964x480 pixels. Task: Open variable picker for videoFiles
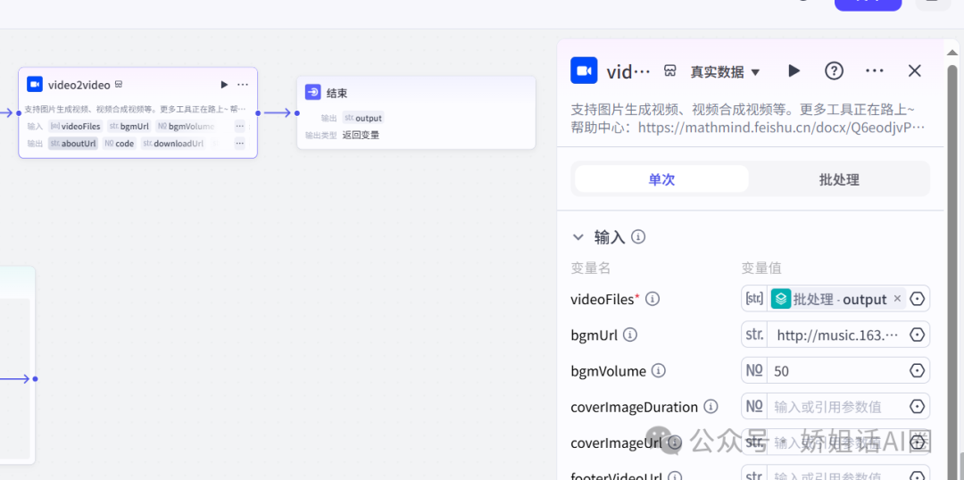(918, 299)
